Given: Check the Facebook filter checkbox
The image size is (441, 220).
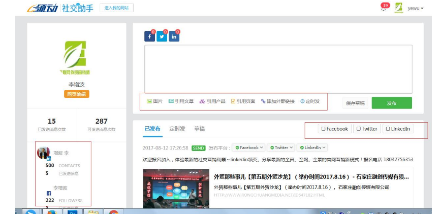Looking at the screenshot, I should pos(324,129).
